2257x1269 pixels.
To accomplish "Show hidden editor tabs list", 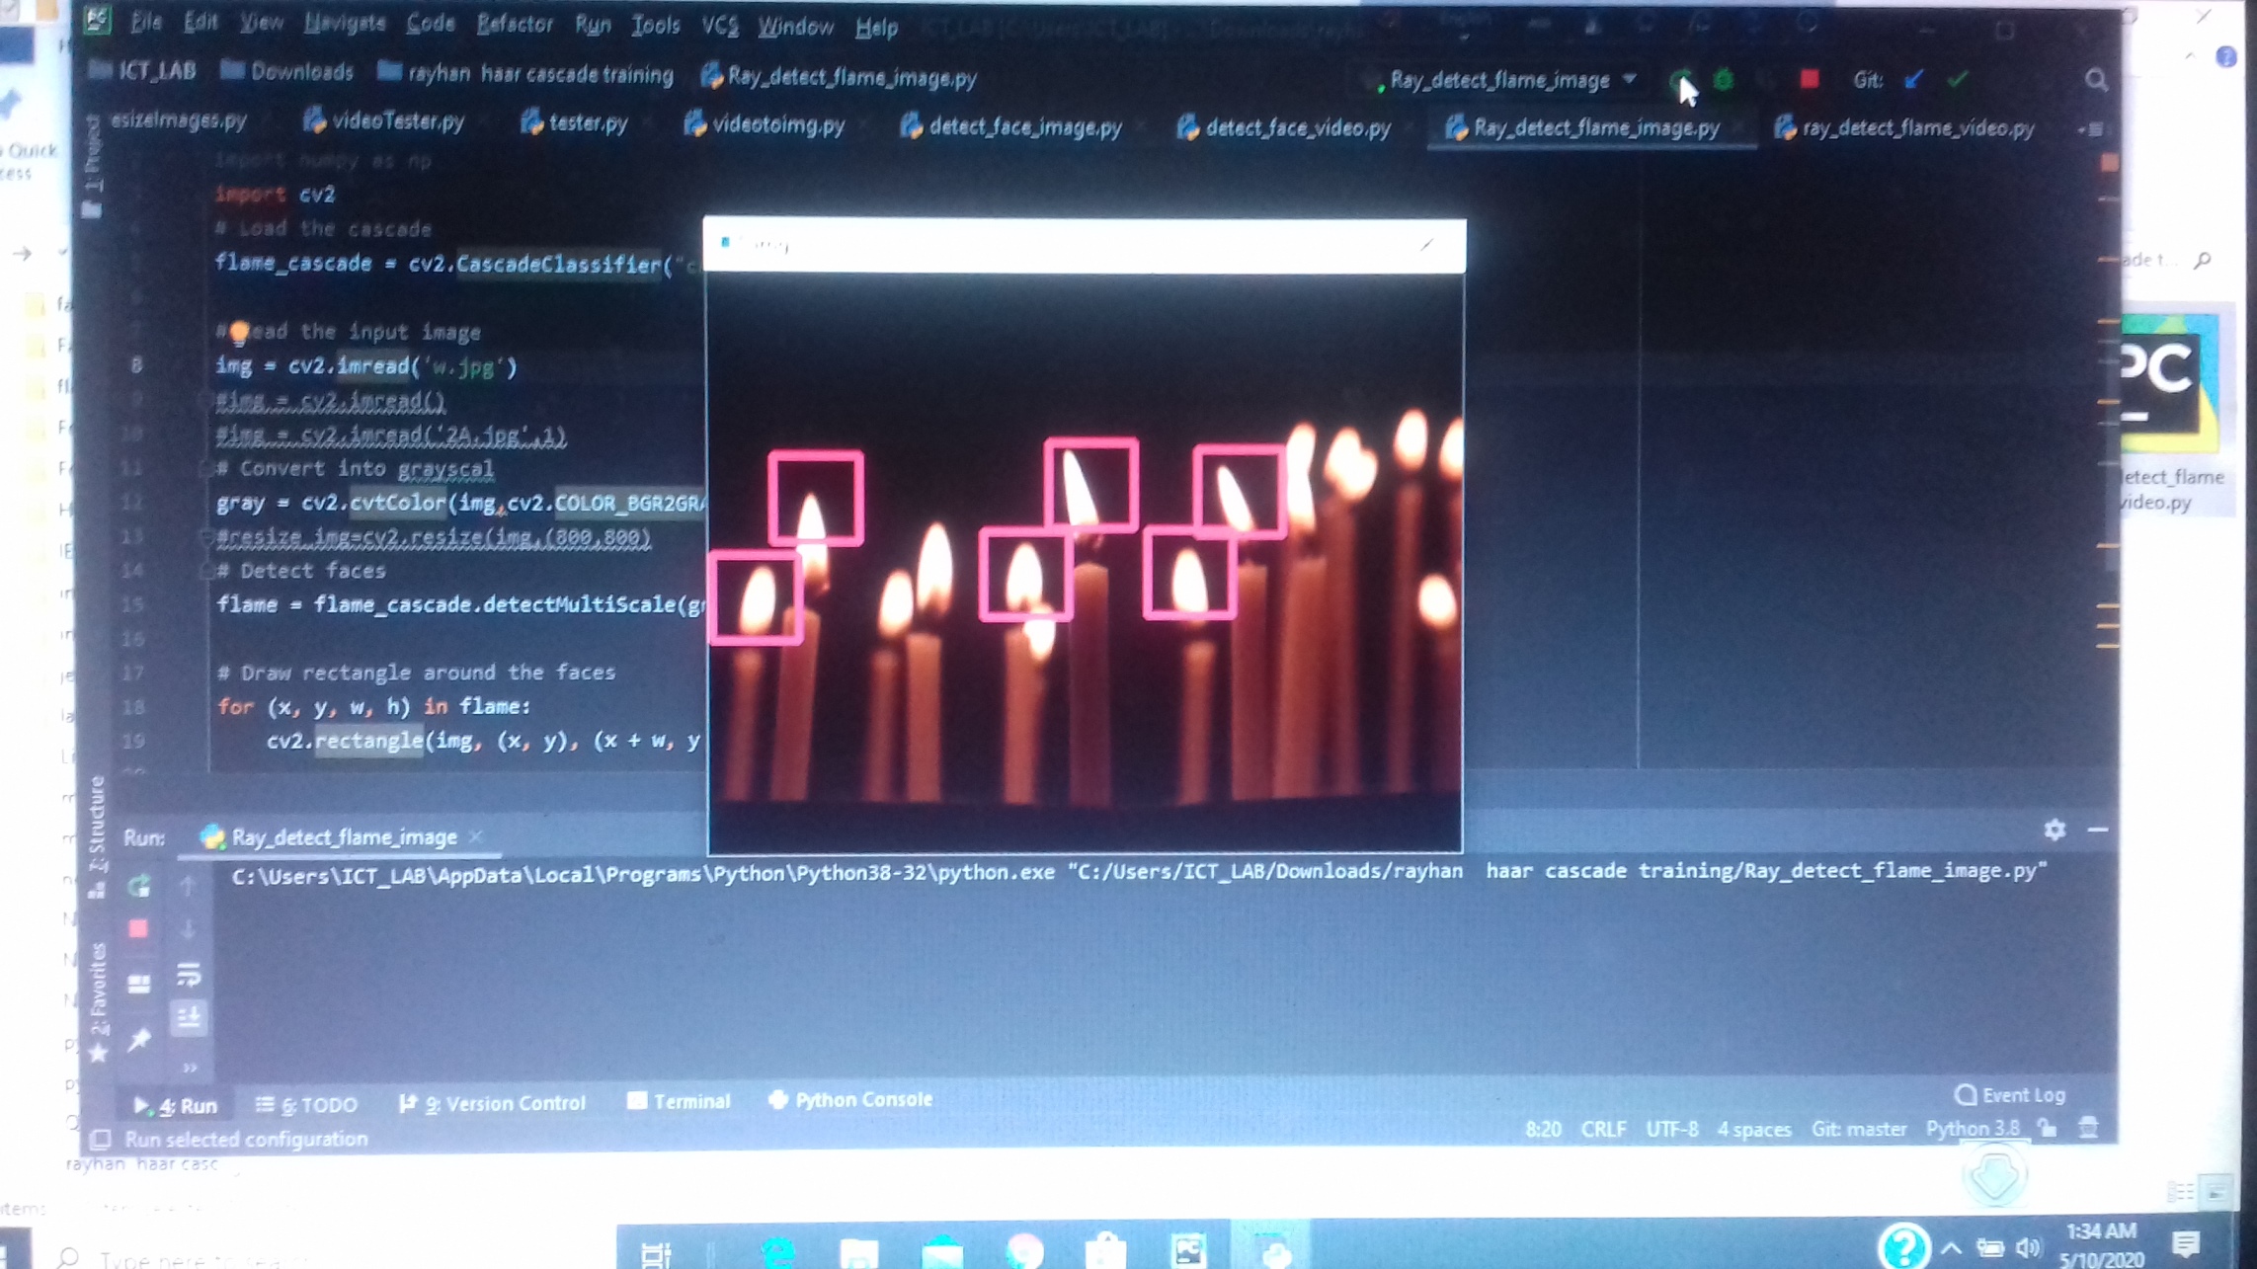I will coord(2093,129).
